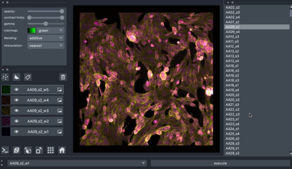Click image type icon of AA09_s2_w1
The width and height of the screenshot is (292, 169).
[60, 132]
